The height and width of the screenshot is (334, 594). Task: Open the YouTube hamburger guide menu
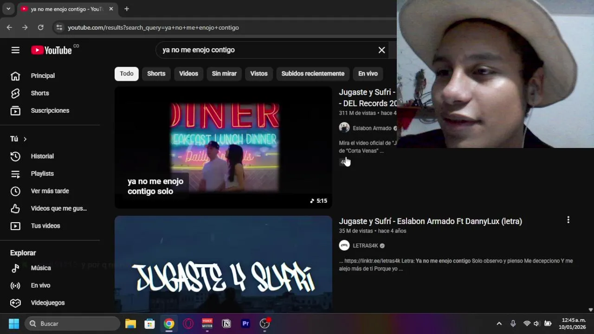(x=15, y=50)
